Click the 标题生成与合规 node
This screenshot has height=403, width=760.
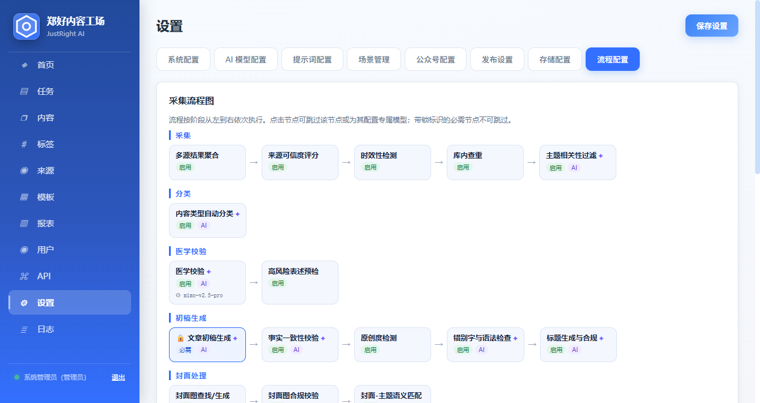pos(578,345)
